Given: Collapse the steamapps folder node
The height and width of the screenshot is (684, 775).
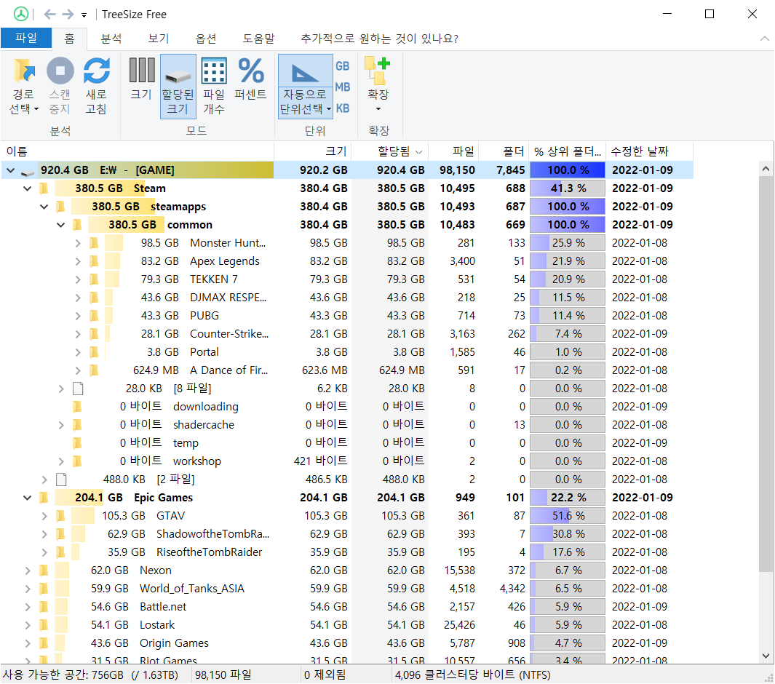Looking at the screenshot, I should tap(44, 207).
